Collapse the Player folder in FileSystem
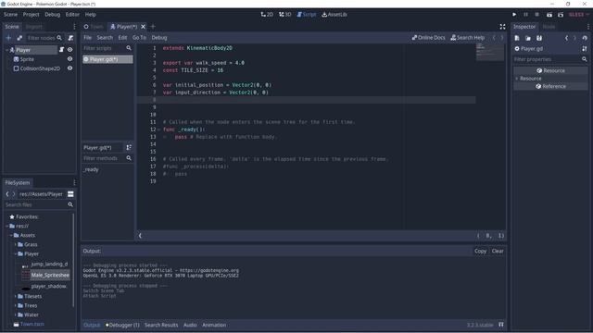Viewport: 593px width, 333px height. point(16,254)
